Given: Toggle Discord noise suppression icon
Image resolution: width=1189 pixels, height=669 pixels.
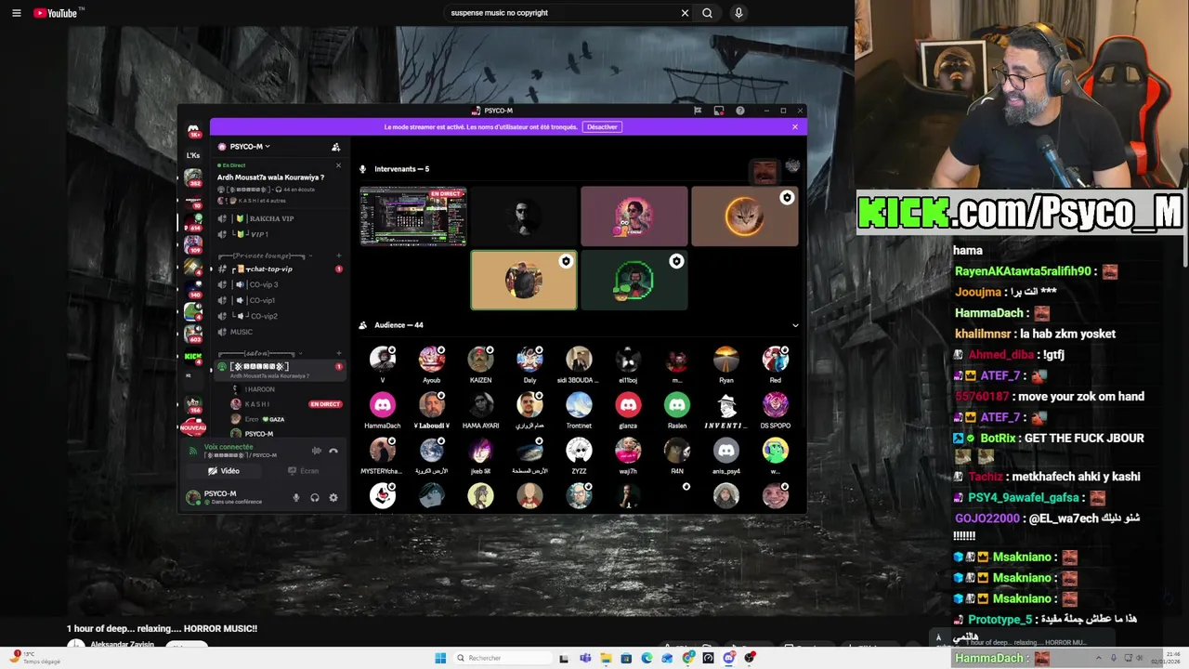Looking at the screenshot, I should click(316, 451).
